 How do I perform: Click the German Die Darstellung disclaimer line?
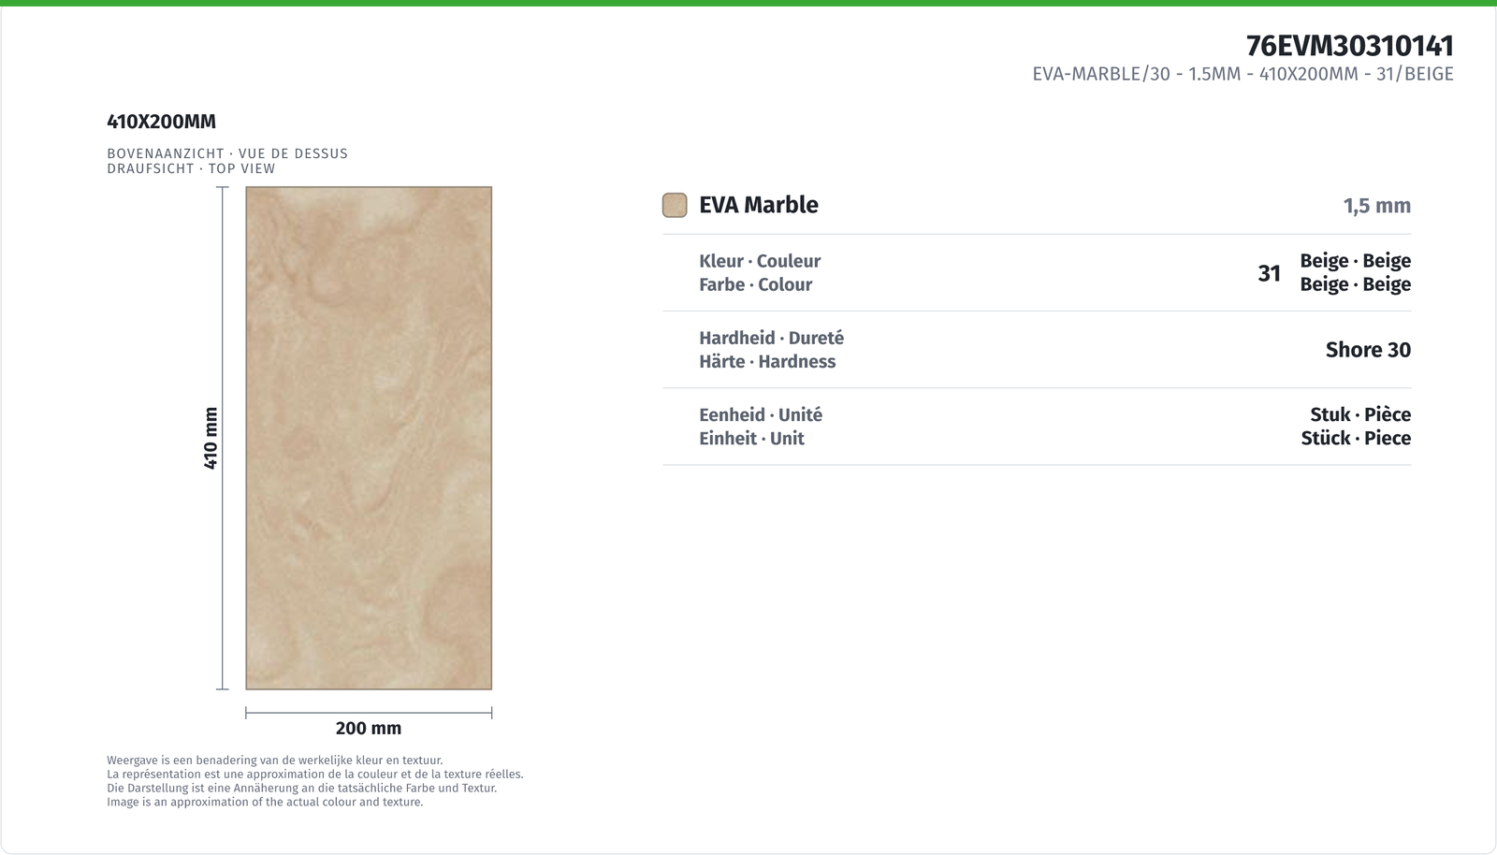tap(302, 788)
